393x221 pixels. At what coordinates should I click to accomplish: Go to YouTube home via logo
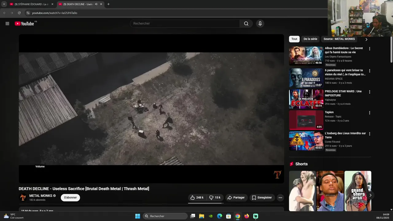point(25,24)
